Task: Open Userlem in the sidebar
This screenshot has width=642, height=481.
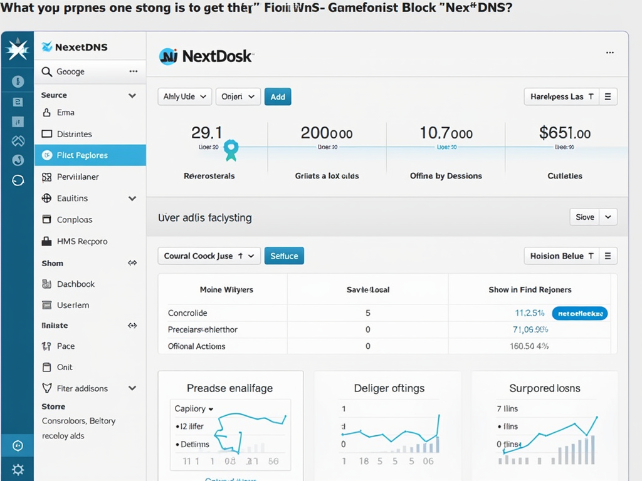Action: (x=90, y=305)
